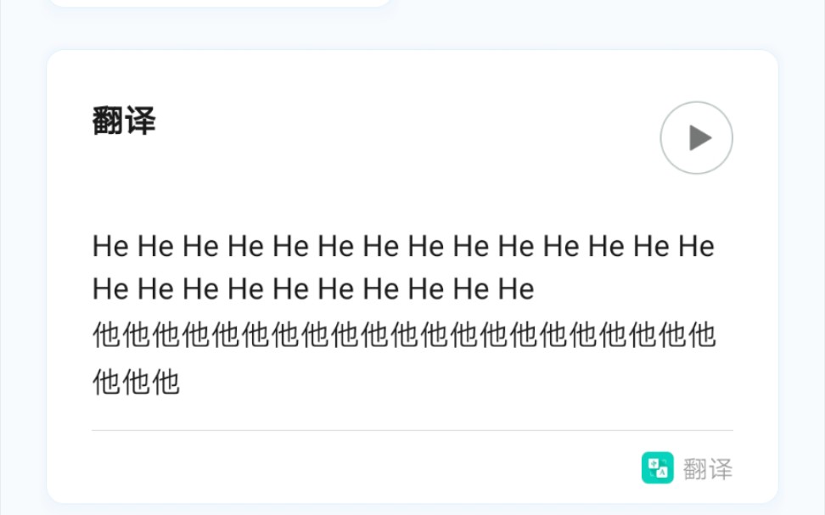Click the second line of English He text
Screen dimensions: 825x515
pos(313,289)
